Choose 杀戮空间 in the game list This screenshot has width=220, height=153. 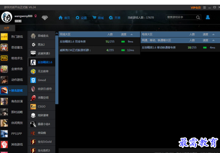pos(42,98)
